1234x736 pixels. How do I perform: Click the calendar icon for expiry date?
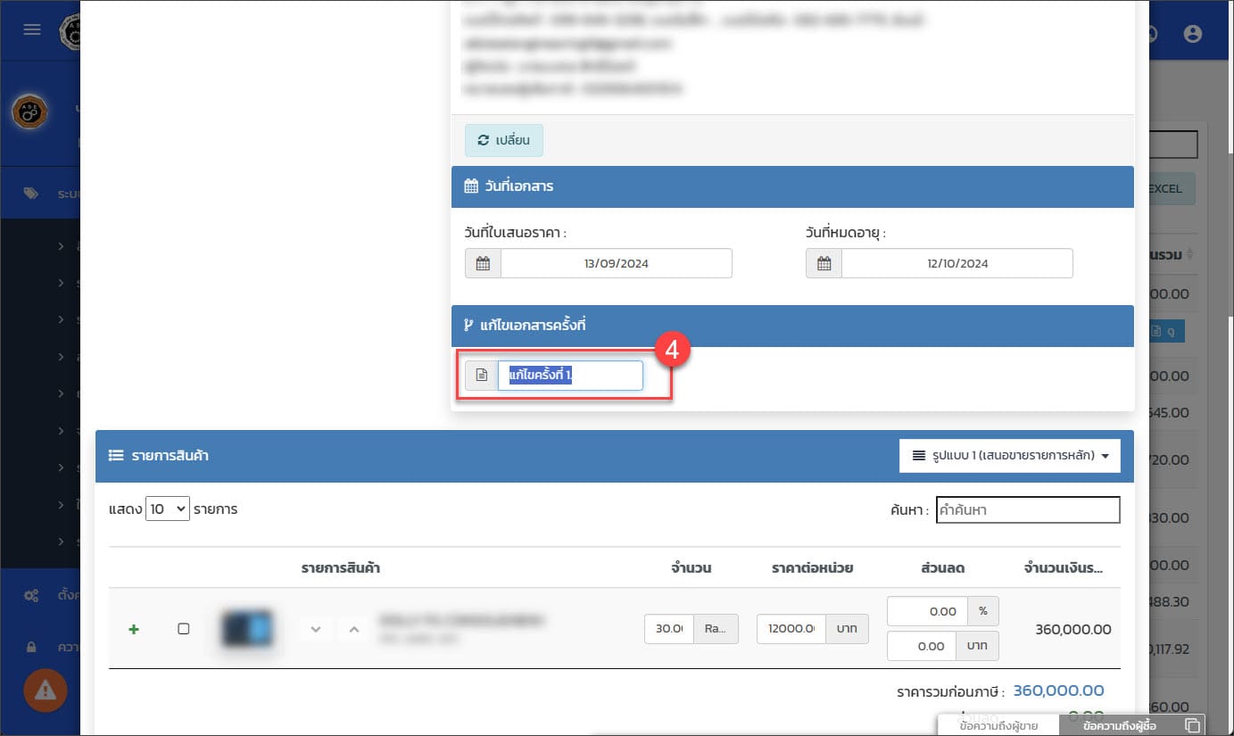pyautogui.click(x=824, y=263)
